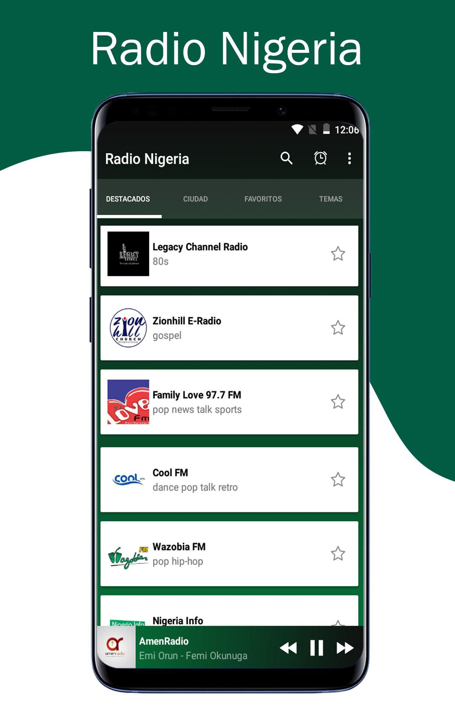Open the AmenRadio now-playing artwork
Screen dimensions: 455x718
116,647
